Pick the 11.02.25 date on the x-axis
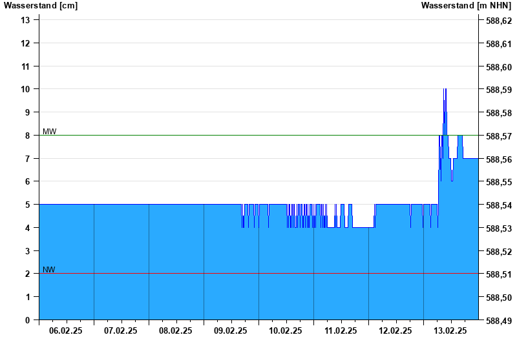Image resolution: width=517 pixels, height=355 pixels. [x=341, y=330]
